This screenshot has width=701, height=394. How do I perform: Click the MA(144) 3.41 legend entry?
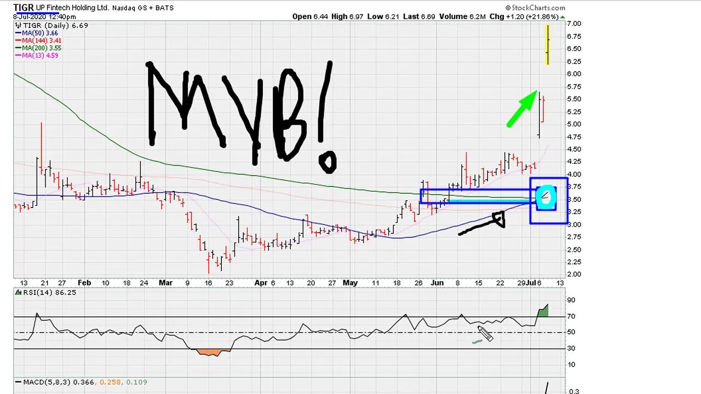(x=38, y=40)
